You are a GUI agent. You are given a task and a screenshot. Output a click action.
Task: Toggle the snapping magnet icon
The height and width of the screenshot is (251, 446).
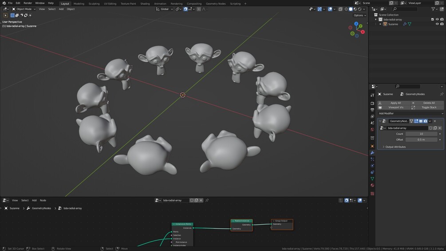(186, 9)
